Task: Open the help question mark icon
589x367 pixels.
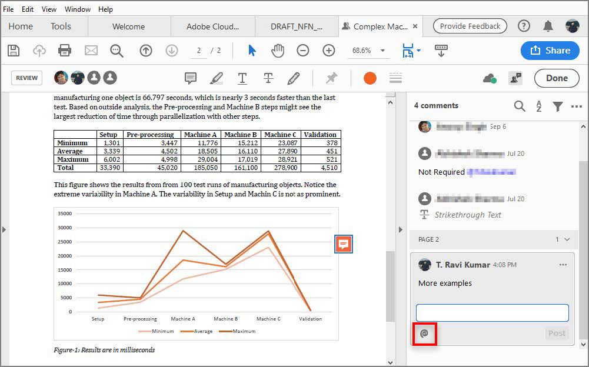Action: click(524, 26)
